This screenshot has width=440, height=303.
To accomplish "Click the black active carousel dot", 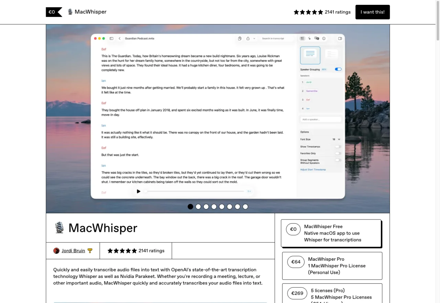I will pos(190,207).
